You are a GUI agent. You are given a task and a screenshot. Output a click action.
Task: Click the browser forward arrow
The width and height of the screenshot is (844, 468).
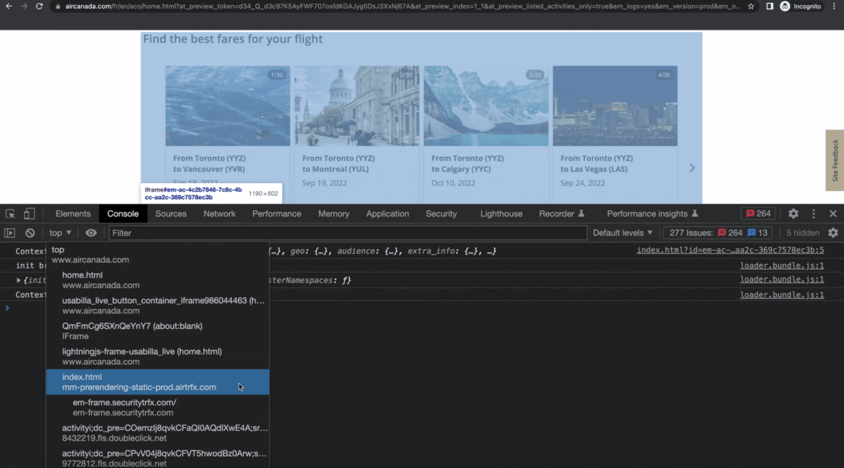click(x=24, y=6)
